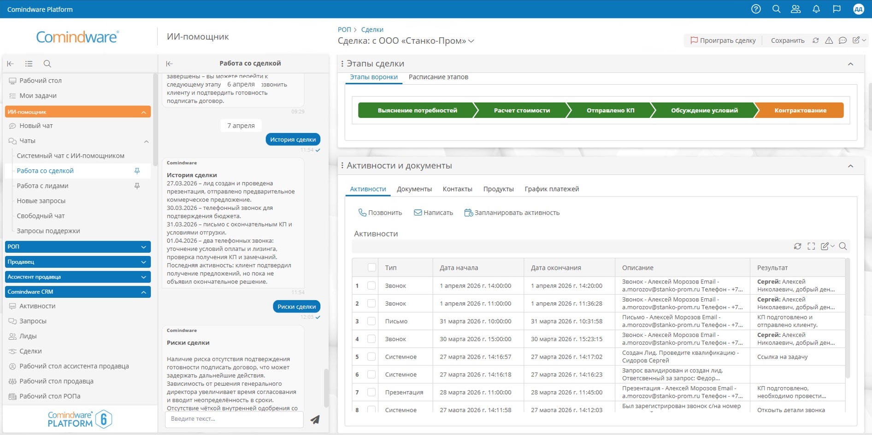Switch to 'График платежей' tab
The image size is (872, 435).
tap(552, 189)
